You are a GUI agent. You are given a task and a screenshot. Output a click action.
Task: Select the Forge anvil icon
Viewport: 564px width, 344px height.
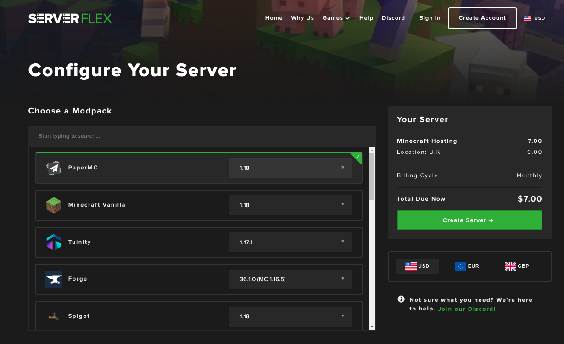coord(54,279)
